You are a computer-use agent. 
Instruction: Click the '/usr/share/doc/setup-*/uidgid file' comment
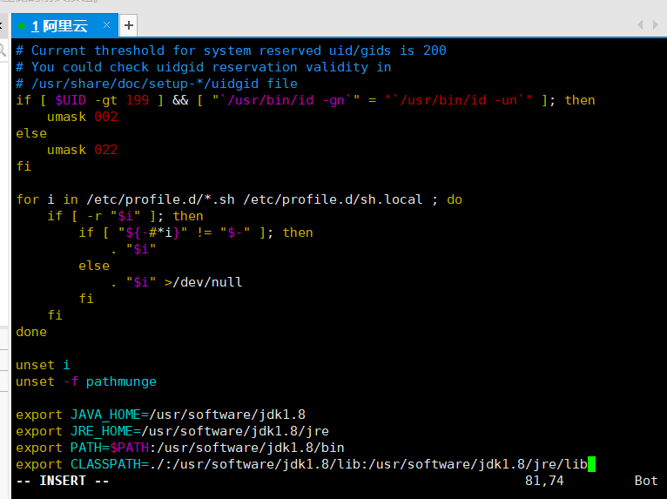click(x=157, y=84)
